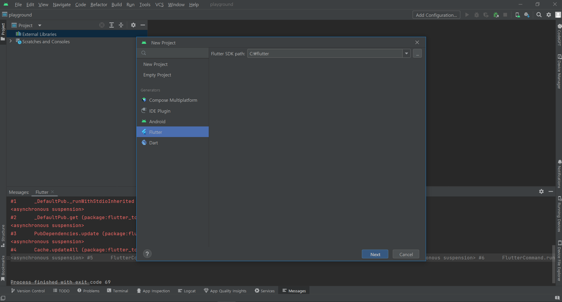Open Device File Explorer side tab
The width and height of the screenshot is (562, 302).
pyautogui.click(x=559, y=261)
